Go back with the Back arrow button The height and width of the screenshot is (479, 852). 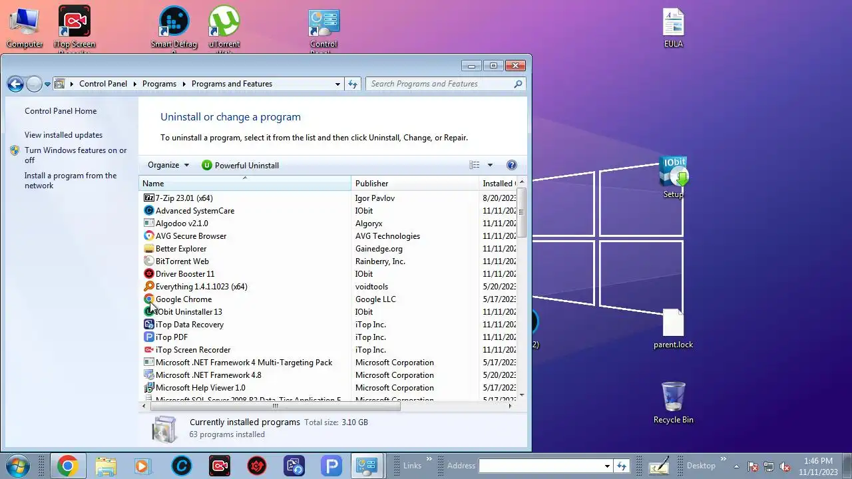click(x=15, y=84)
